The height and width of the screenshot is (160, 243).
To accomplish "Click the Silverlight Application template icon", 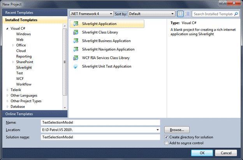I will coord(76,24).
